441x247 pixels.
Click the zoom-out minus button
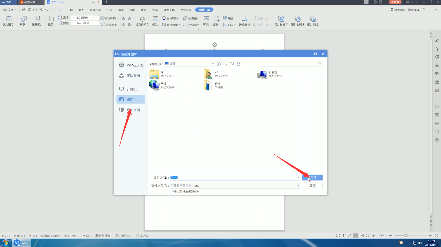click(390, 236)
